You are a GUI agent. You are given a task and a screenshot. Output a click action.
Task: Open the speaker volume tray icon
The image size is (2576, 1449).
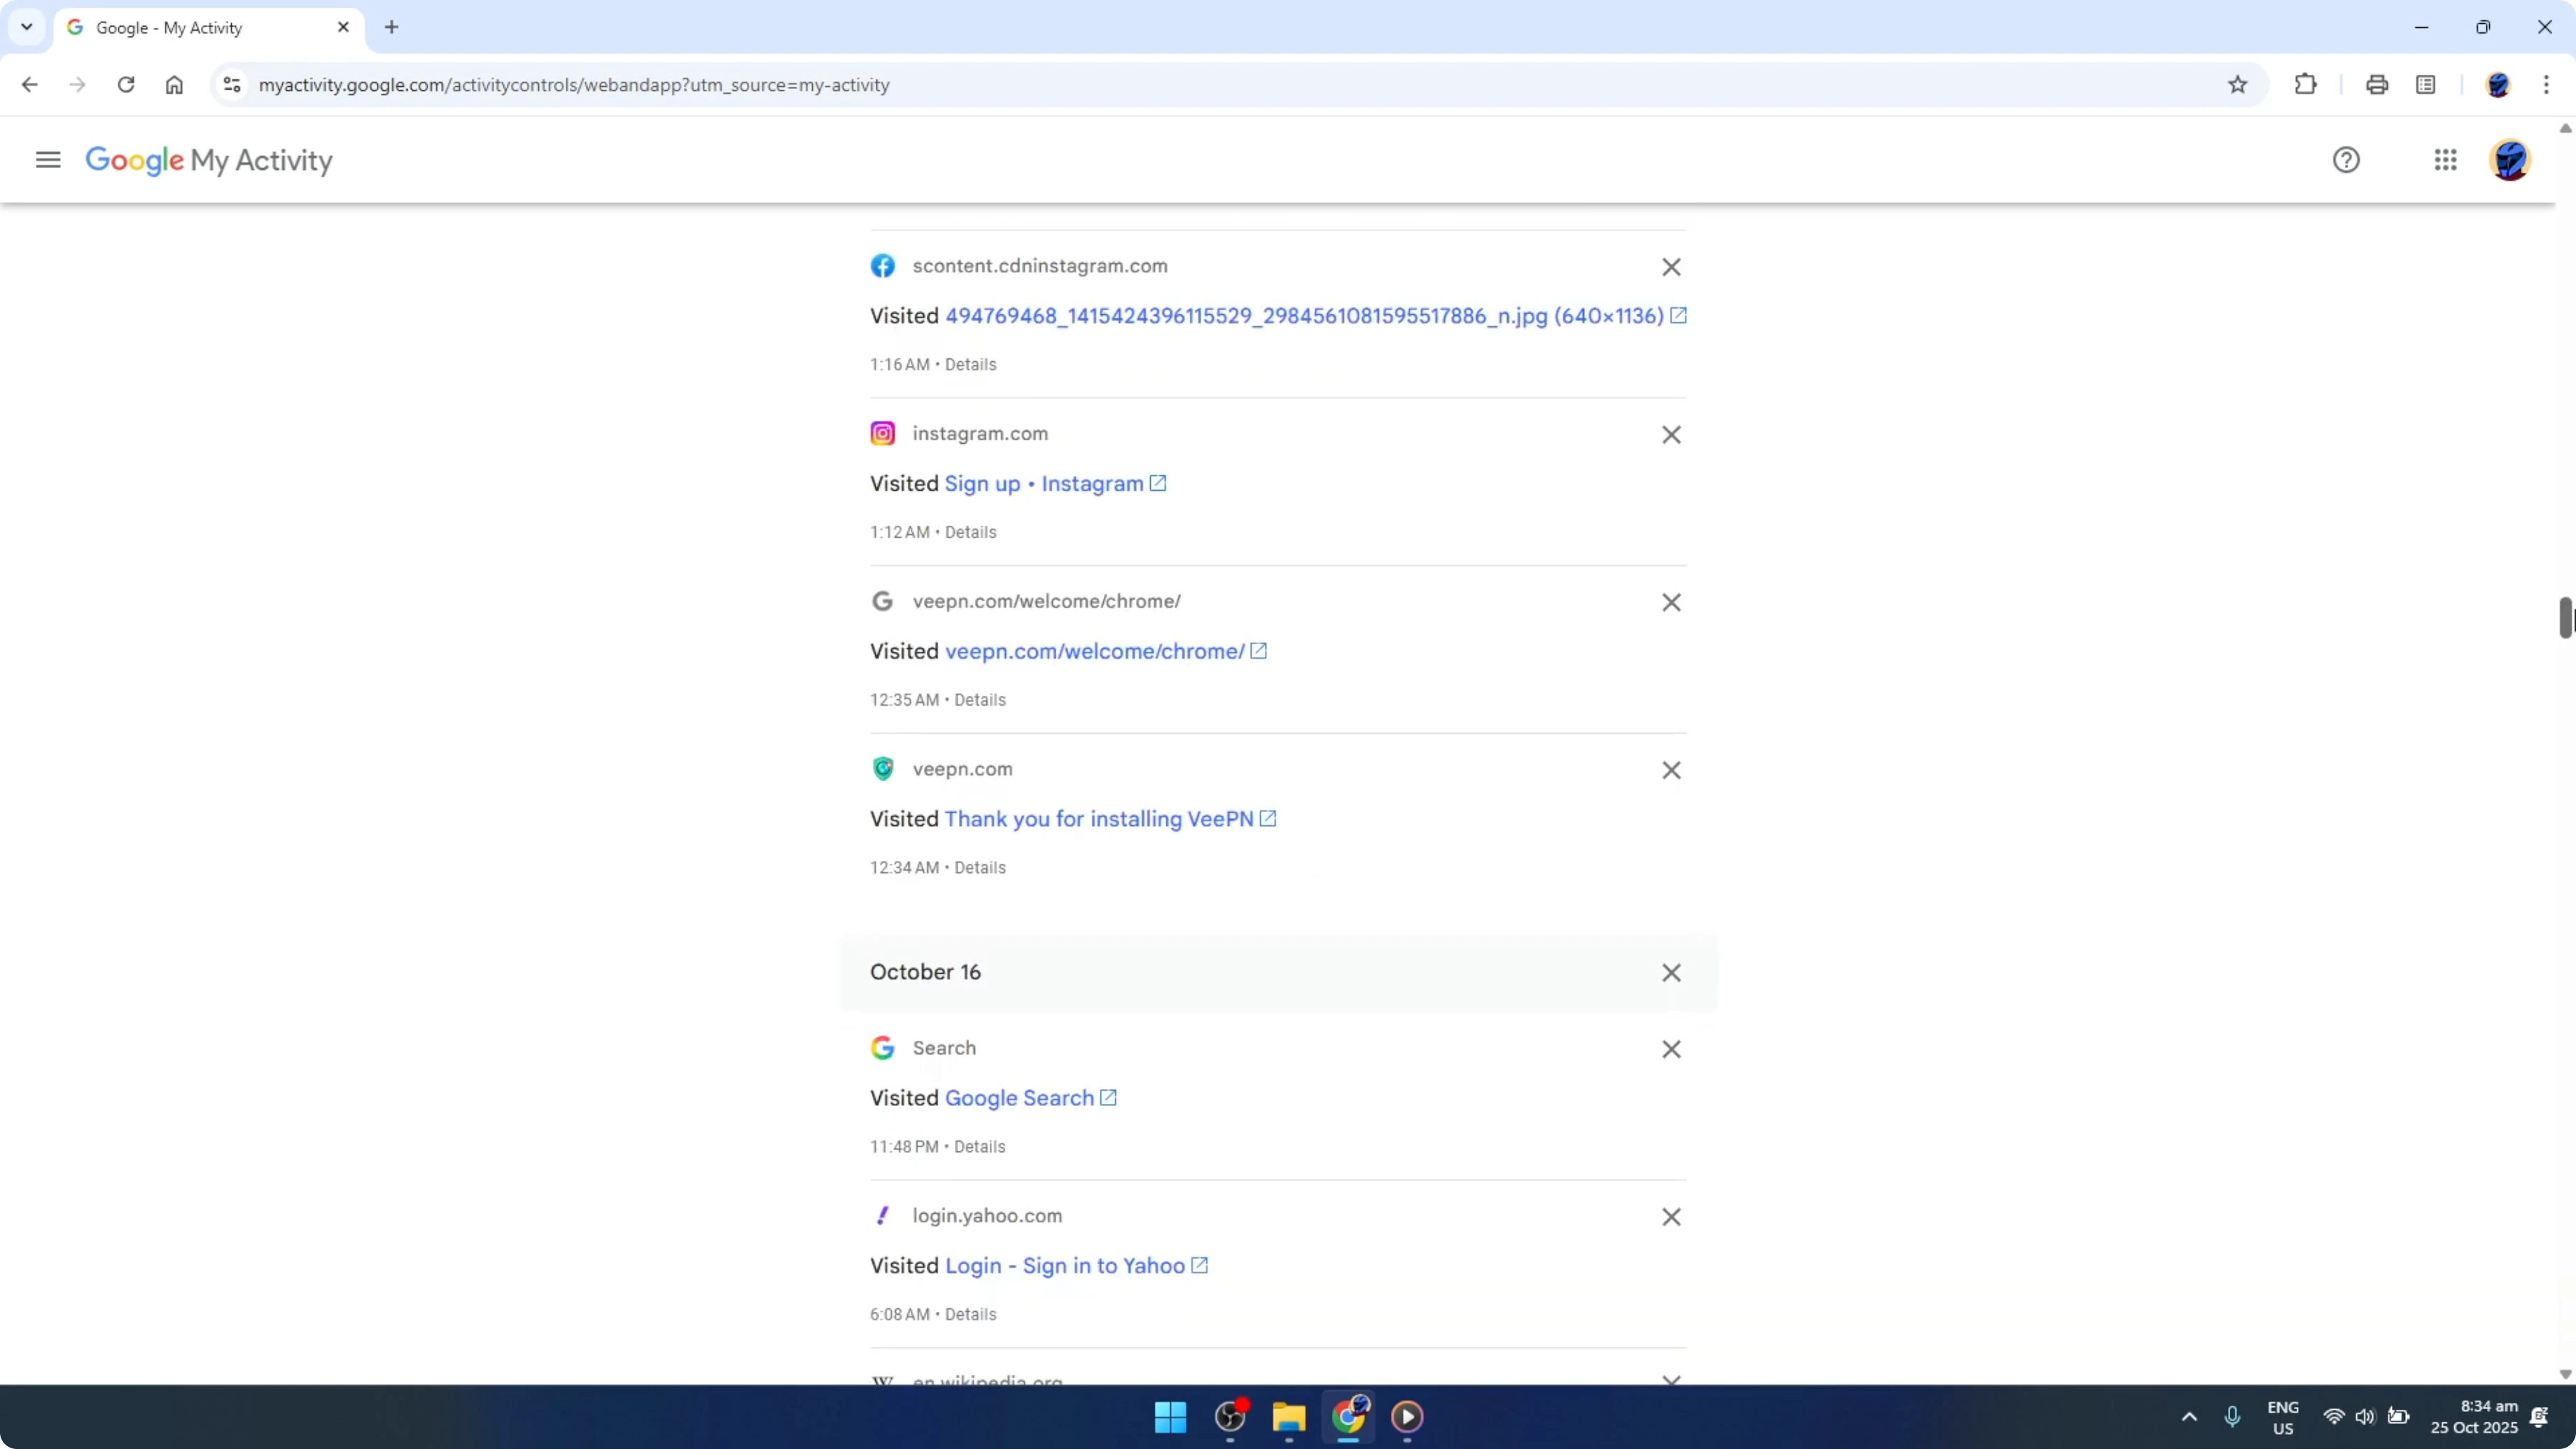pyautogui.click(x=2365, y=1417)
